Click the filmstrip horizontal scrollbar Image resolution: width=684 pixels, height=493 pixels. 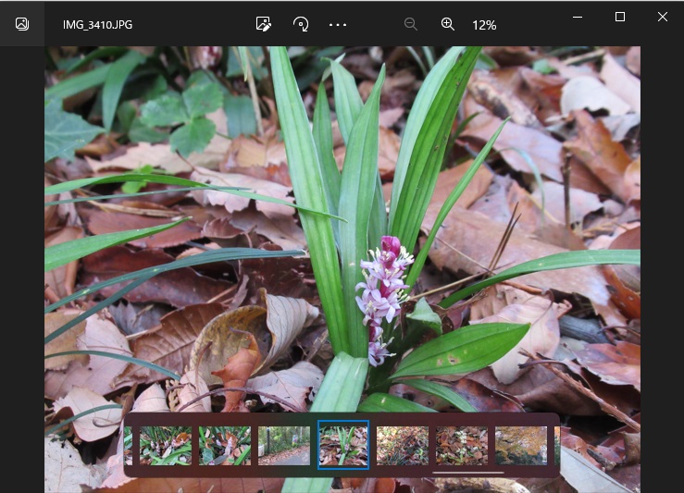pos(467,473)
